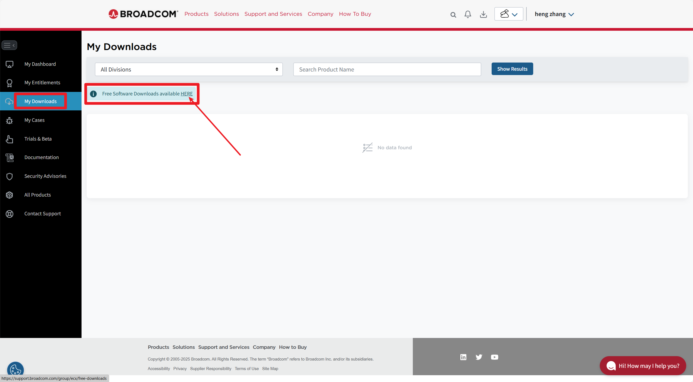Expand the heng zhang user menu
Image resolution: width=693 pixels, height=382 pixels.
click(554, 14)
